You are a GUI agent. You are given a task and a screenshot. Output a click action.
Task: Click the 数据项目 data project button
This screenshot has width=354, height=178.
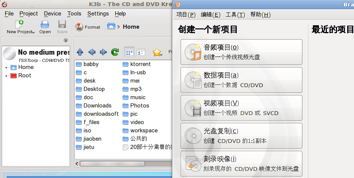coord(241,80)
